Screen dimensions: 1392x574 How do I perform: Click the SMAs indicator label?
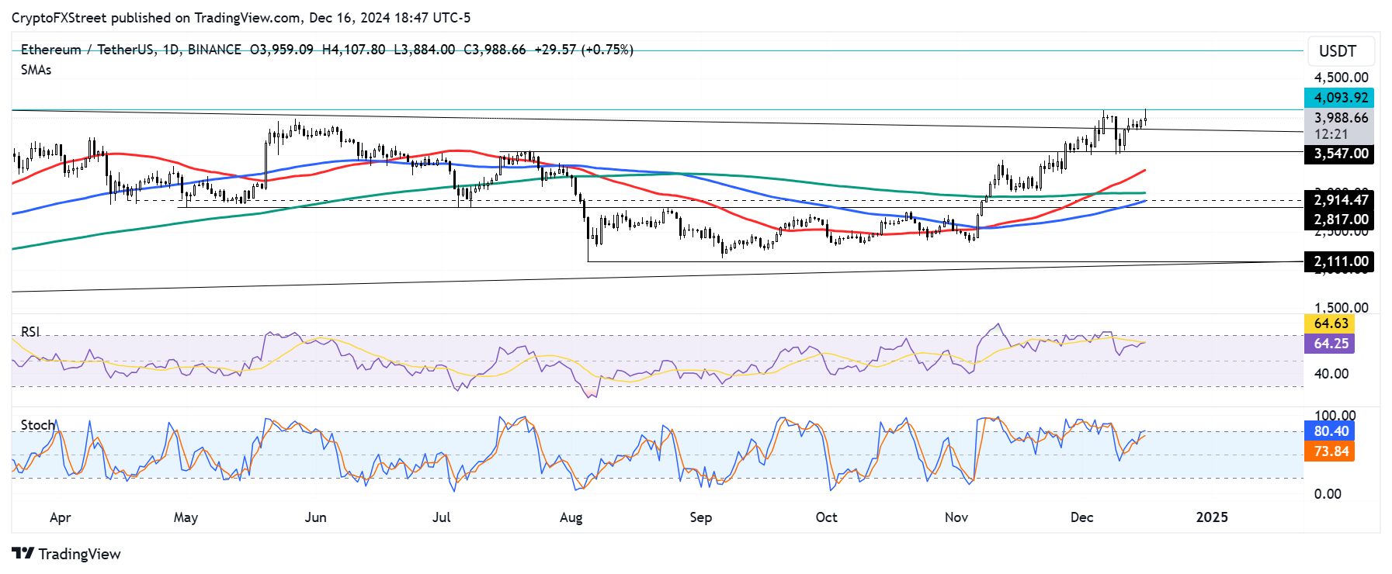pyautogui.click(x=36, y=70)
